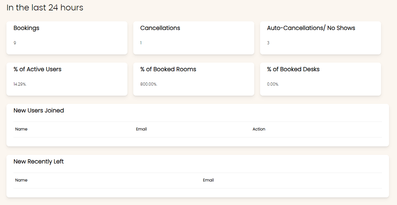Click the Cancellations card heading
This screenshot has width=397, height=205.
[160, 28]
